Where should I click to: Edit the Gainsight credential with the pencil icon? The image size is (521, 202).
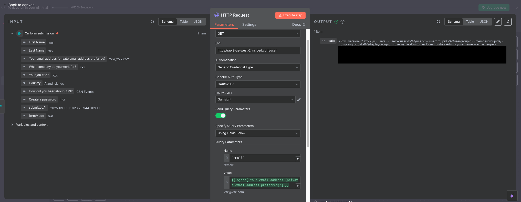point(299,99)
